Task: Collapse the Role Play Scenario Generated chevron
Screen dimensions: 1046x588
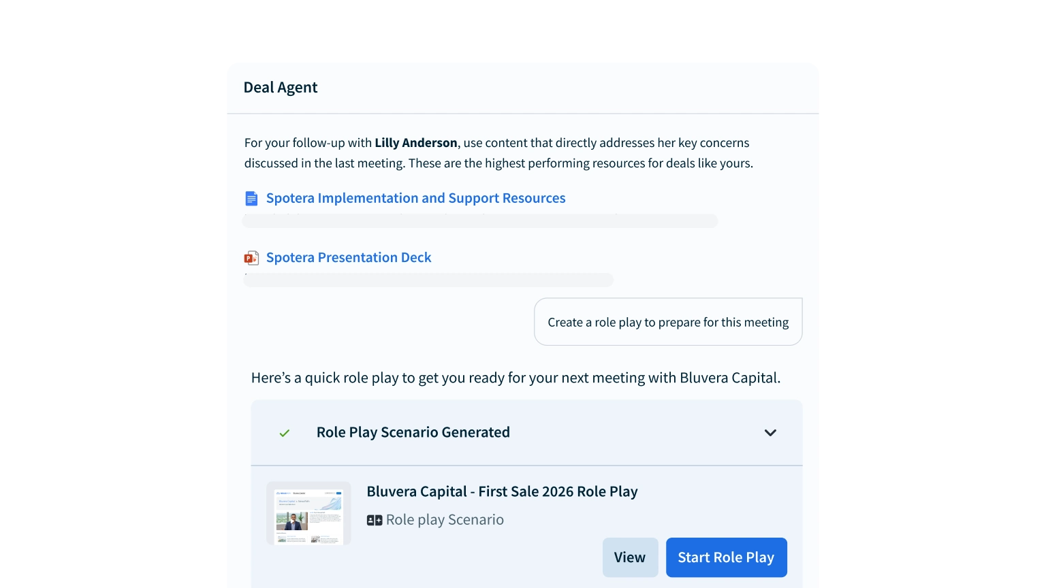Action: 770,433
